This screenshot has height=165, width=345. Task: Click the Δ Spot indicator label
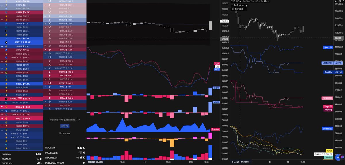pyautogui.click(x=216, y=88)
